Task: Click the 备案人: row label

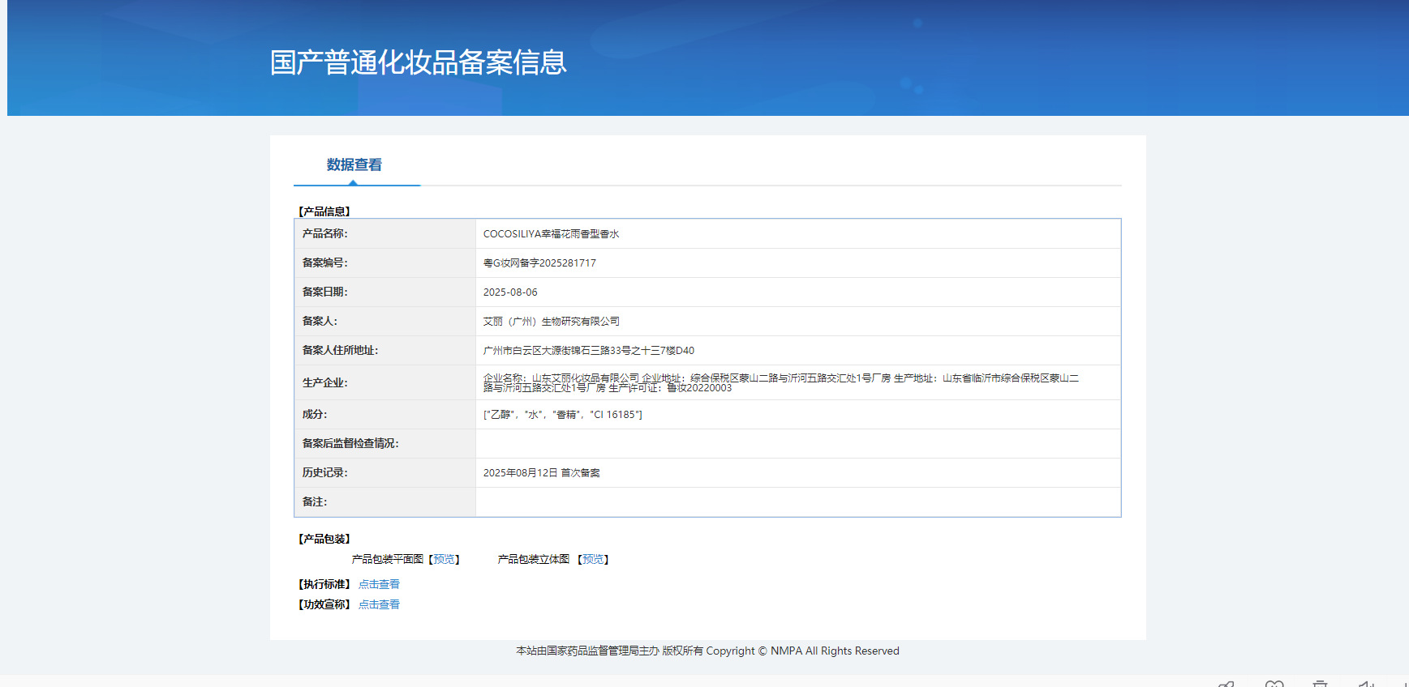Action: (320, 321)
